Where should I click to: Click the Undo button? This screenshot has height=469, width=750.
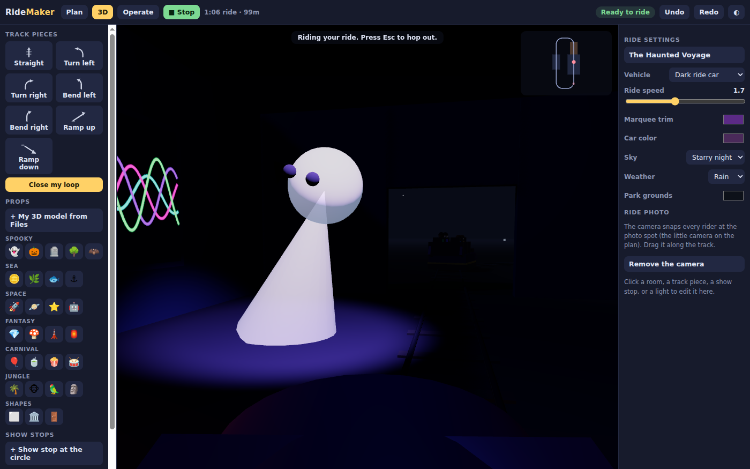(x=674, y=12)
